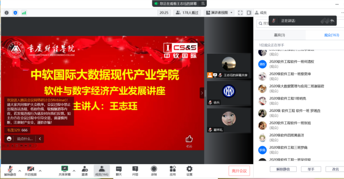
Task: Expand audio options arrow beside microphone
Action: click(20, 171)
